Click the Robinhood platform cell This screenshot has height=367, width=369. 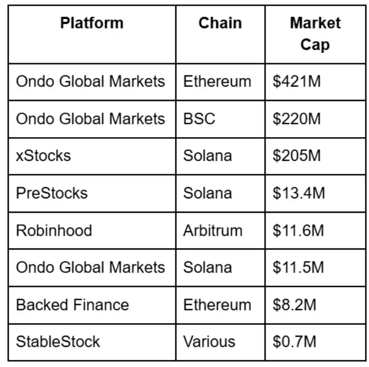tap(54, 230)
